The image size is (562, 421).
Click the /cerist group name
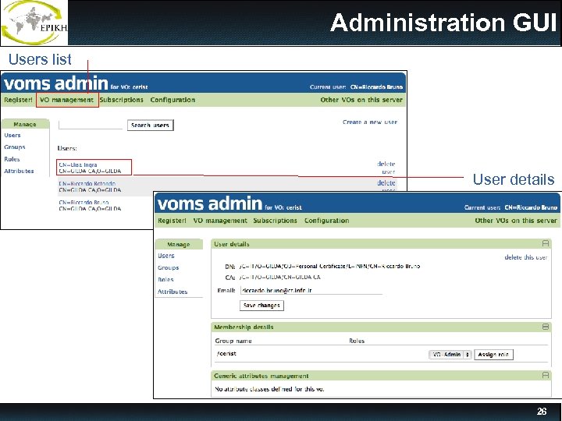tap(226, 354)
